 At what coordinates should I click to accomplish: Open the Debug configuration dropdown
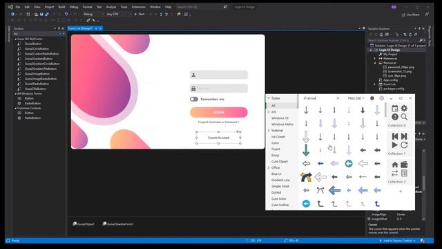pyautogui.click(x=93, y=14)
